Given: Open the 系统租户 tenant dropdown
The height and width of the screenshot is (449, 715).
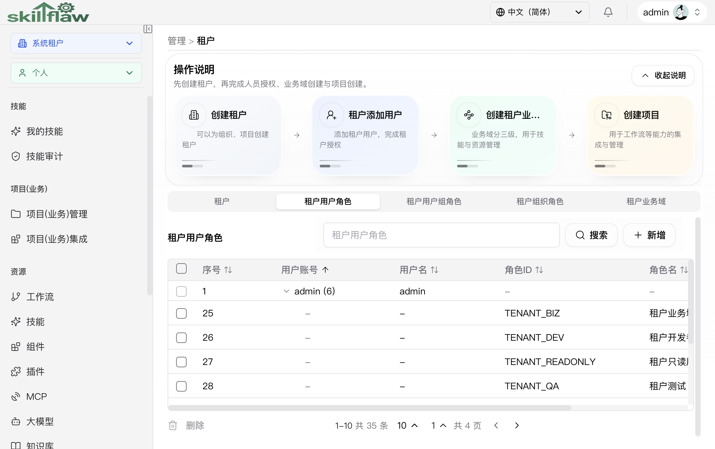Looking at the screenshot, I should tap(76, 43).
